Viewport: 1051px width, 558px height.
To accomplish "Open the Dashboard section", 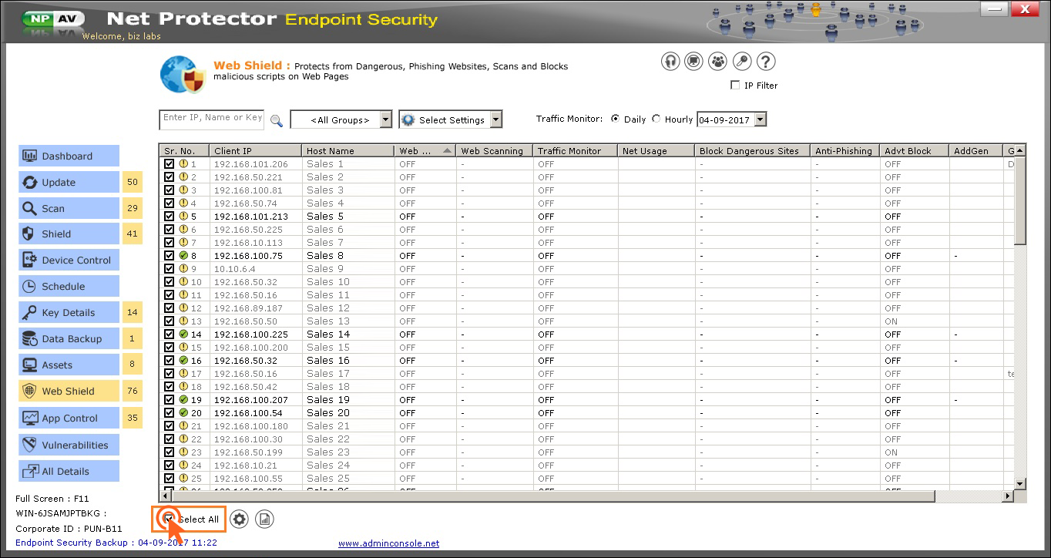I will coord(69,156).
